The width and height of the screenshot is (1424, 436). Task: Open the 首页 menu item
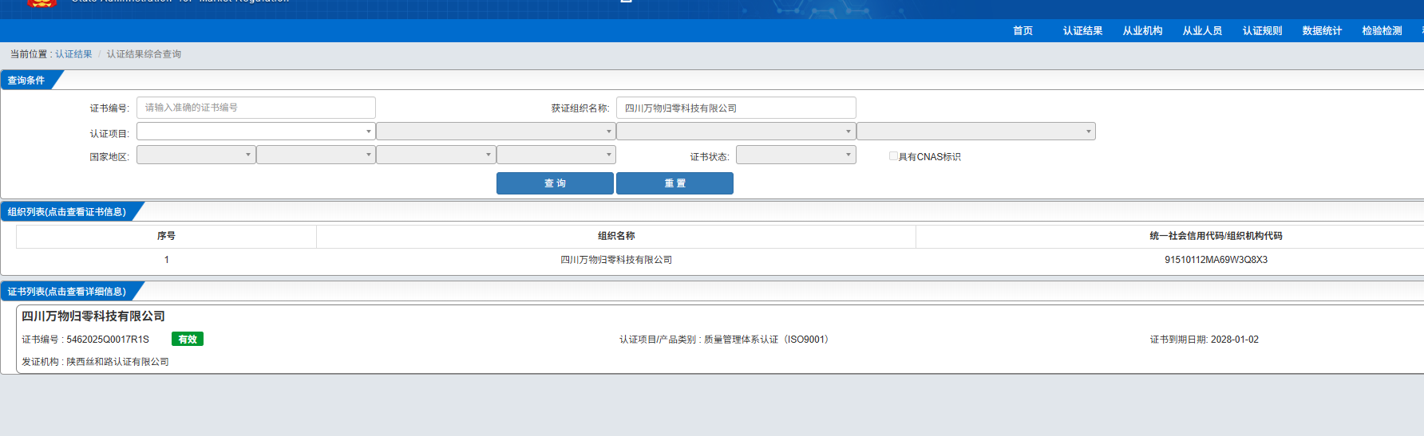(x=1023, y=31)
